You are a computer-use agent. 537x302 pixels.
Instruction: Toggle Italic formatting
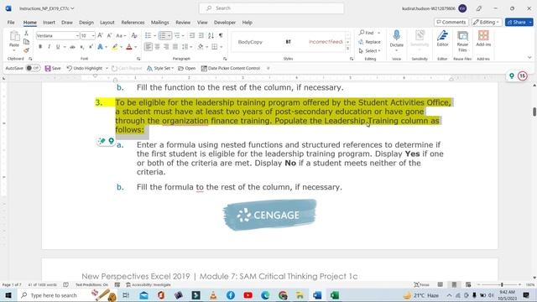pyautogui.click(x=49, y=47)
